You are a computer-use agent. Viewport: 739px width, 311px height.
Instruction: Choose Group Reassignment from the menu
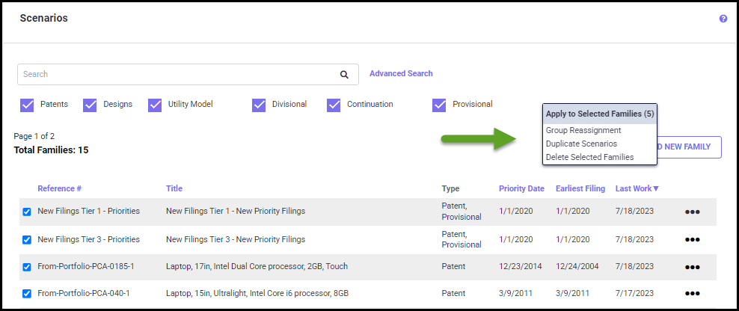click(x=583, y=130)
